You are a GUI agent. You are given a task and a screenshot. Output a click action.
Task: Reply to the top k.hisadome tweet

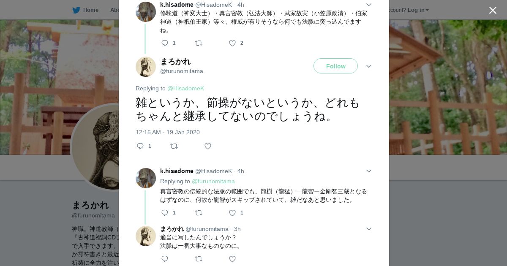pyautogui.click(x=165, y=43)
